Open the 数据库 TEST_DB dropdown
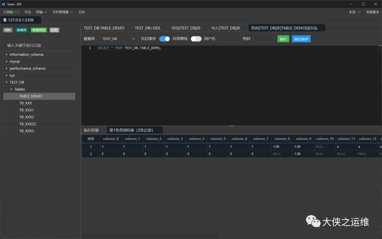 (118, 39)
